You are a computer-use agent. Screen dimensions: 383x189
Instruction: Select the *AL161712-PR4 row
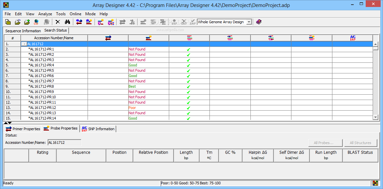click(x=189, y=65)
